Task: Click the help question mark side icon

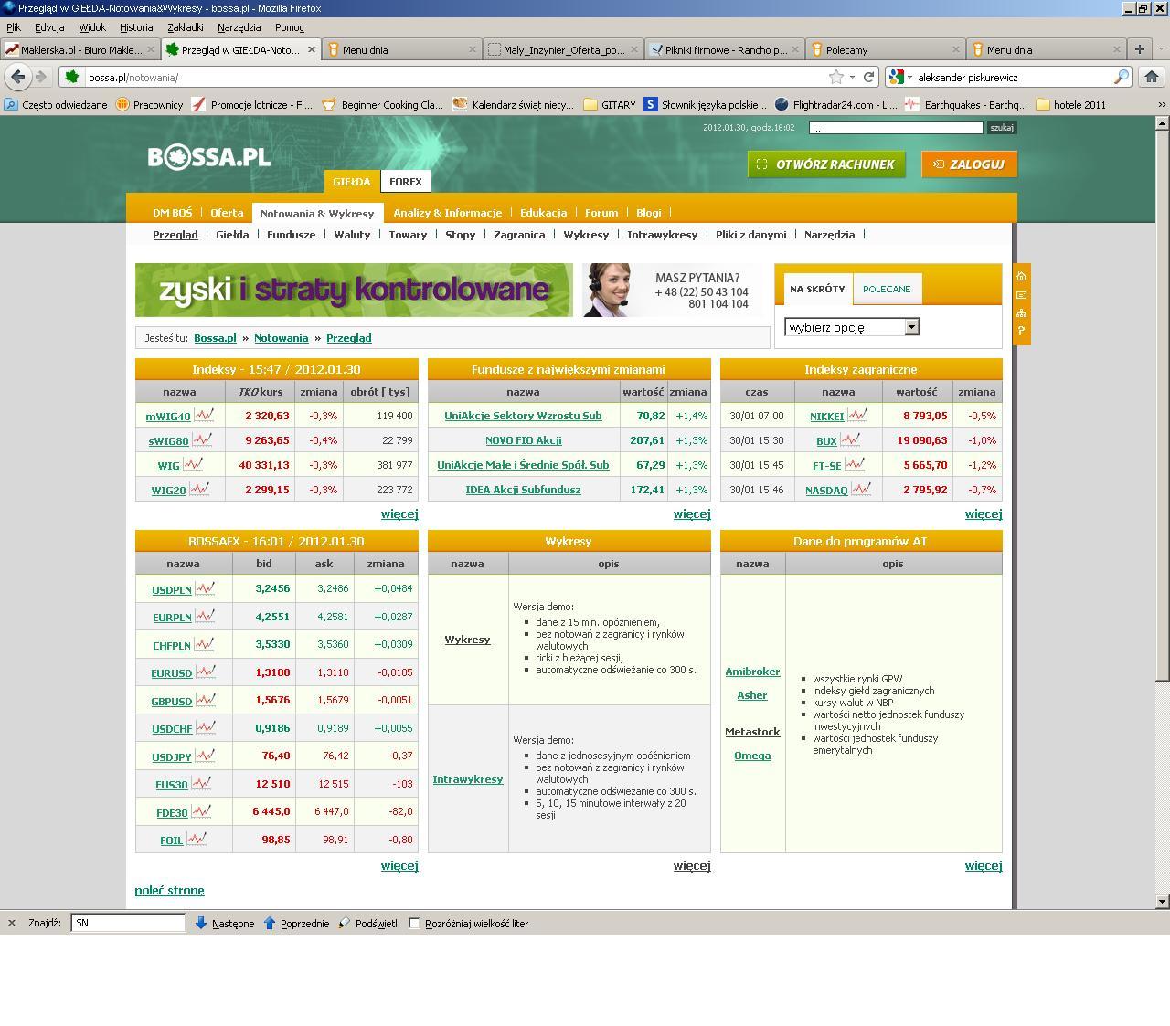Action: click(x=1021, y=331)
